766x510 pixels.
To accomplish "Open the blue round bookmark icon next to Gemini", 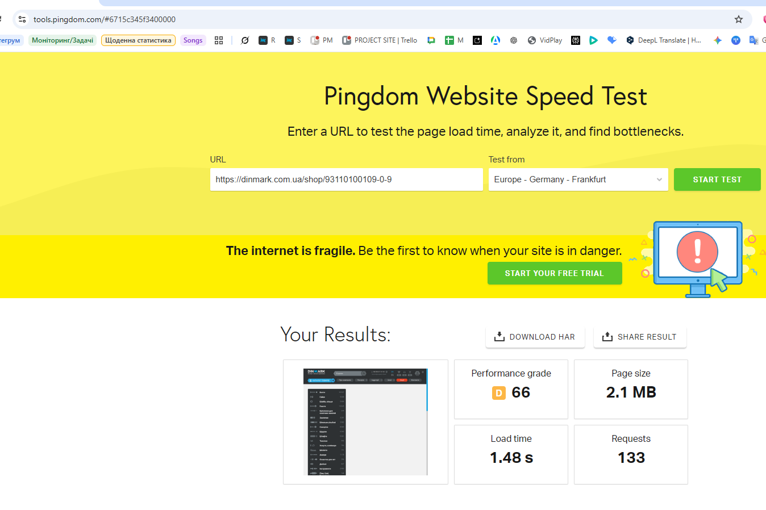I will 736,40.
